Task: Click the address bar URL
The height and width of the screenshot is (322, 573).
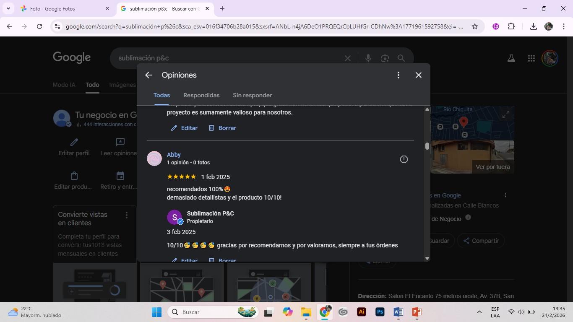Action: (x=264, y=26)
